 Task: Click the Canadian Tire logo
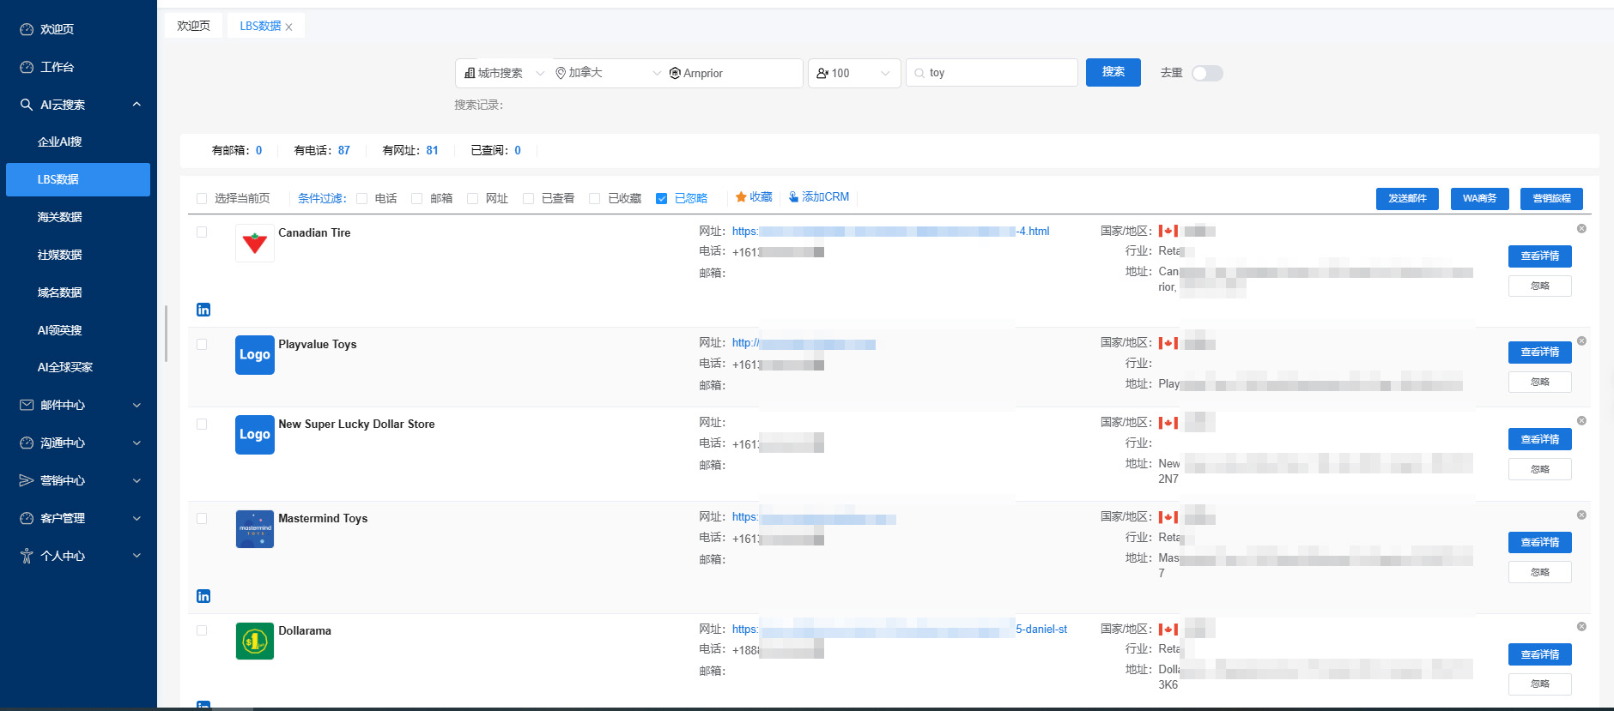tap(255, 244)
